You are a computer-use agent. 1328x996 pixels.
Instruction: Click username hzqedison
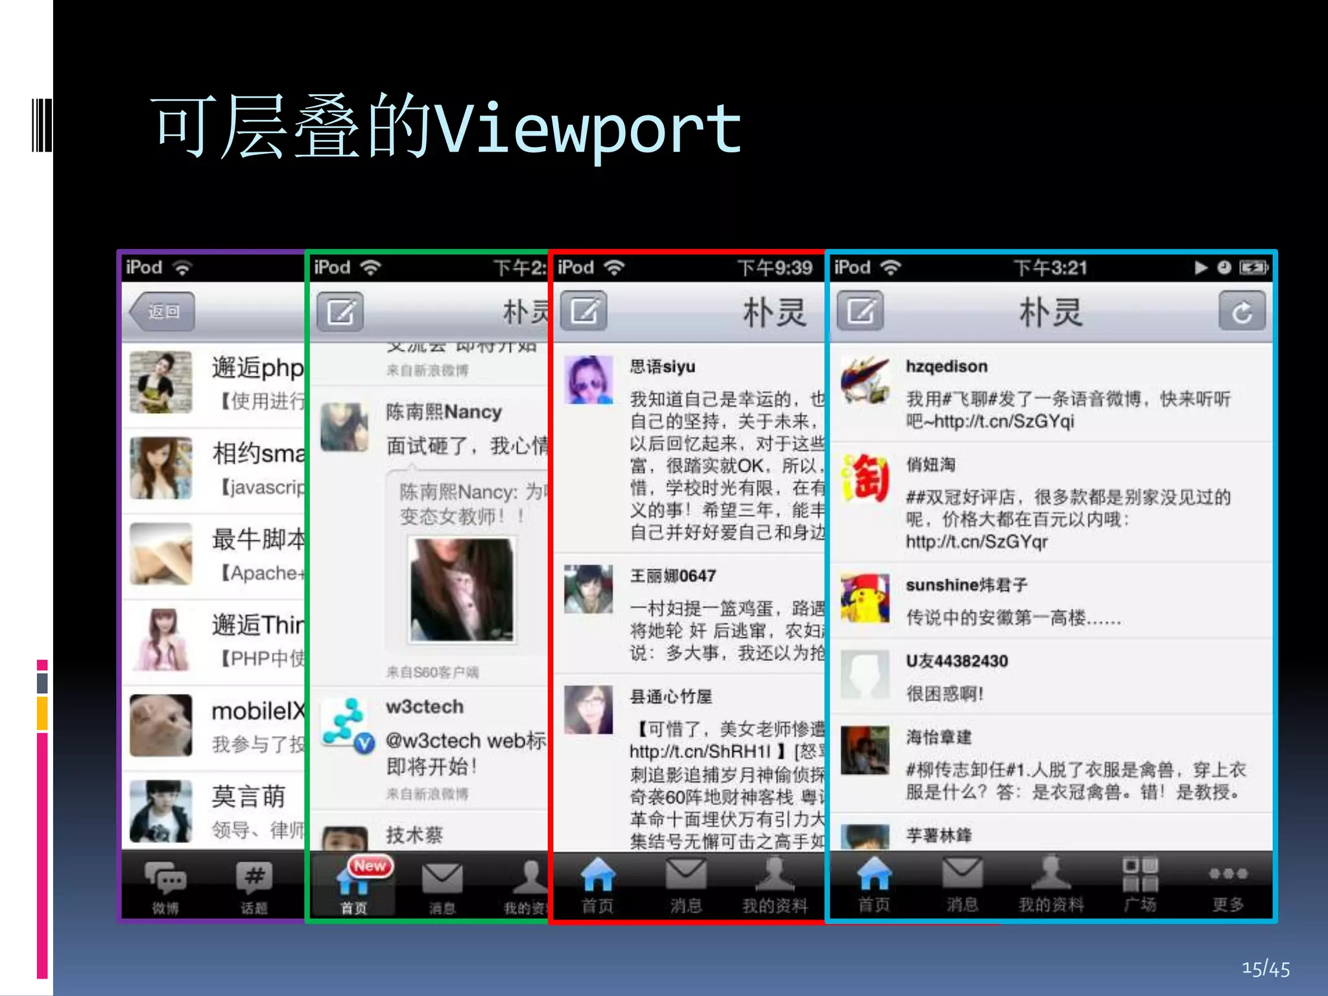947,366
